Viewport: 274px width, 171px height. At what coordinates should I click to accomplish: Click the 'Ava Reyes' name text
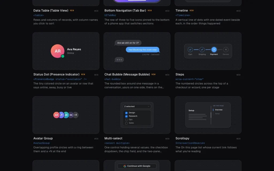pos(74,49)
